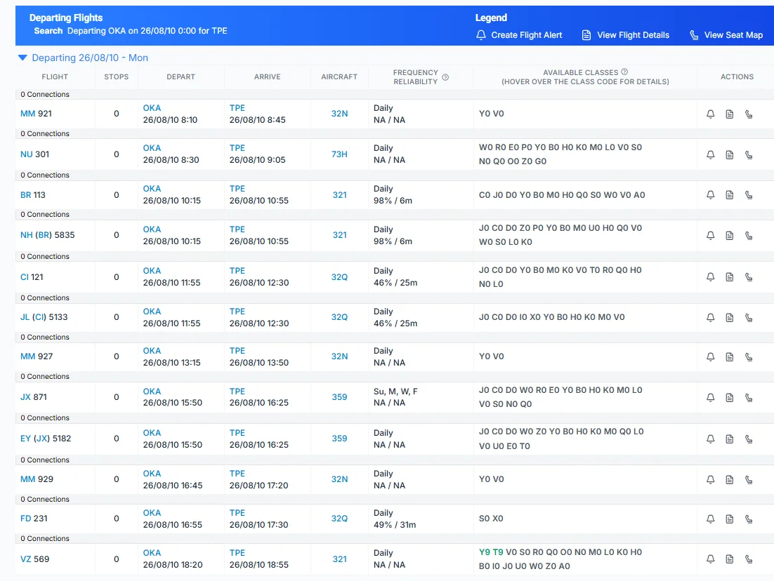
Task: Create flight alert for FD 231
Action: point(710,519)
